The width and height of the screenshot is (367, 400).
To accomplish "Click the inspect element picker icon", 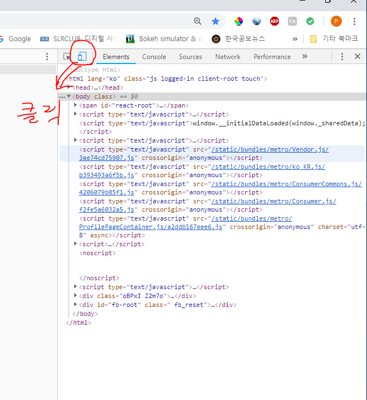I will pos(67,56).
